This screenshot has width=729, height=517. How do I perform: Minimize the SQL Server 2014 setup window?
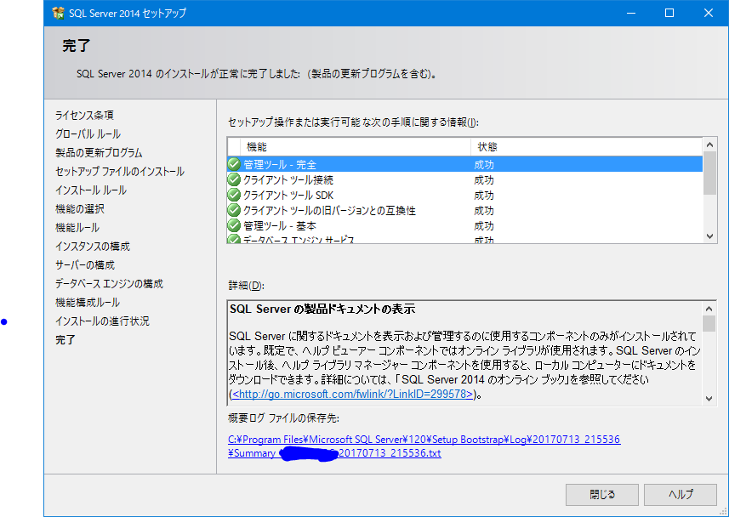click(x=631, y=13)
